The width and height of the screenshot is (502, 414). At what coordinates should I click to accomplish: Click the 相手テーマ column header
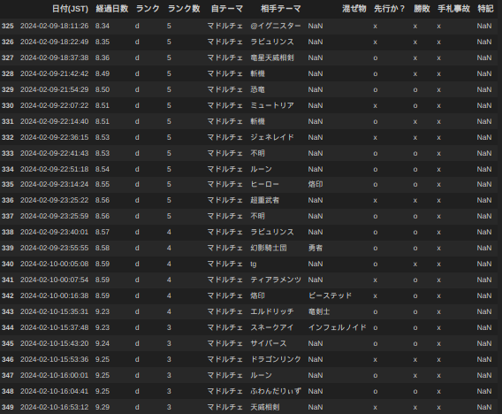[x=281, y=9]
